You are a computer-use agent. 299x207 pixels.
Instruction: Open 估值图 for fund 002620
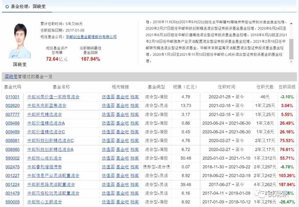coord(108,106)
